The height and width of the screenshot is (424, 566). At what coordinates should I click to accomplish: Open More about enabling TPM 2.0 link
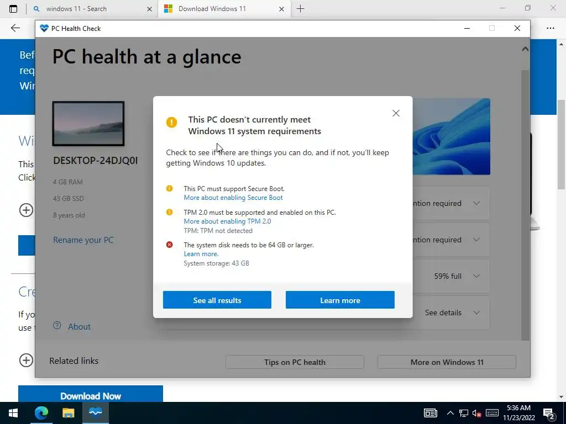click(x=227, y=221)
